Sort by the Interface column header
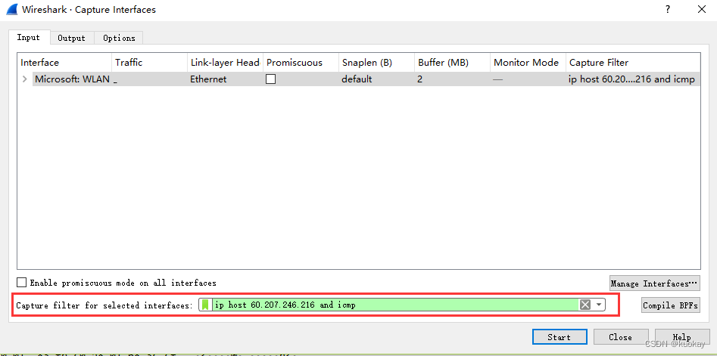717x356 pixels. [64, 63]
